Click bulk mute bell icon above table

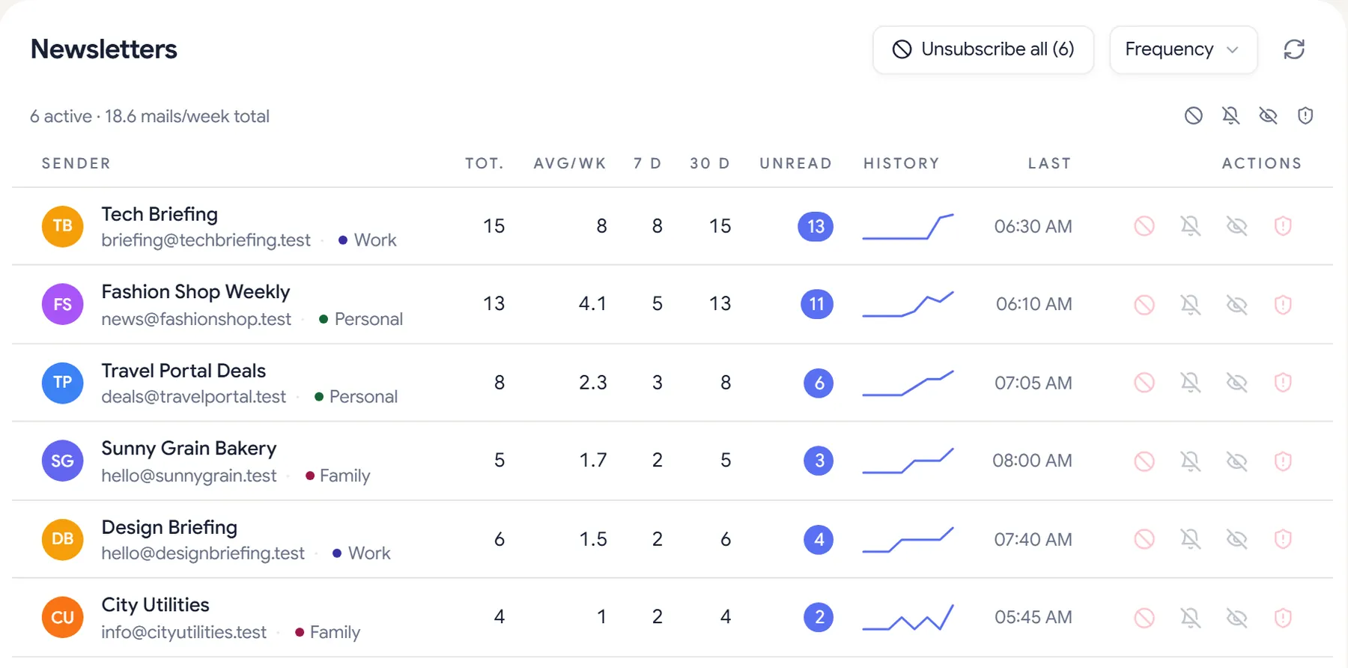click(1231, 115)
